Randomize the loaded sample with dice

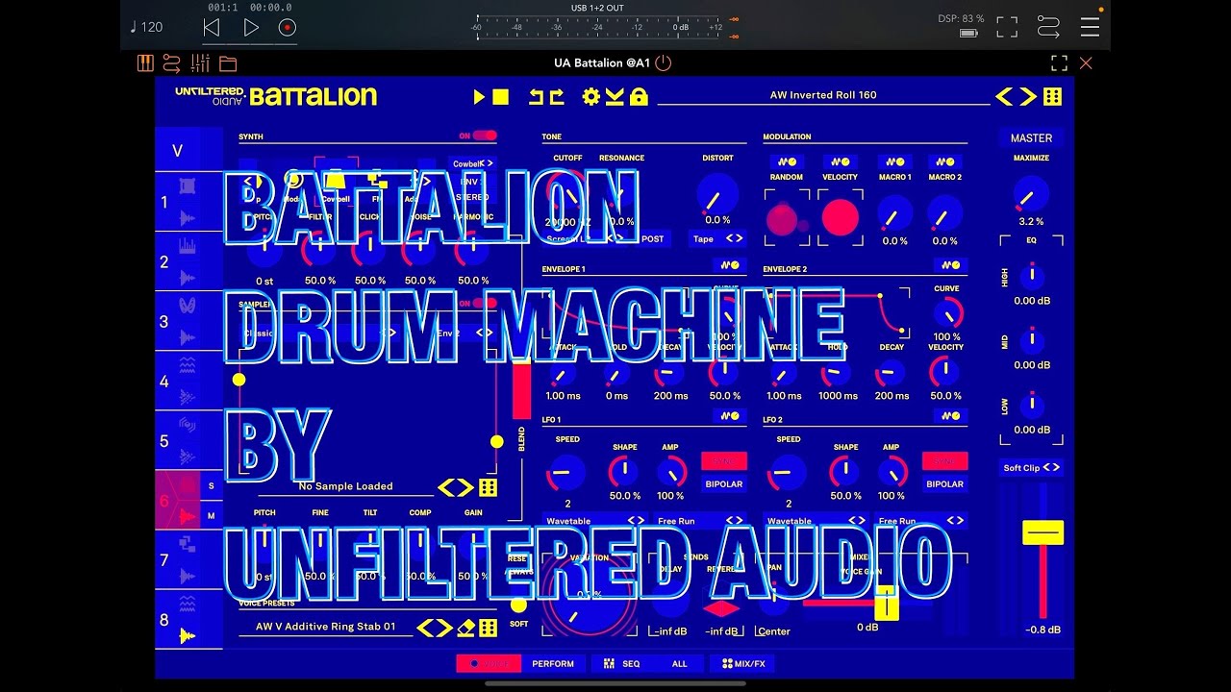pos(489,487)
